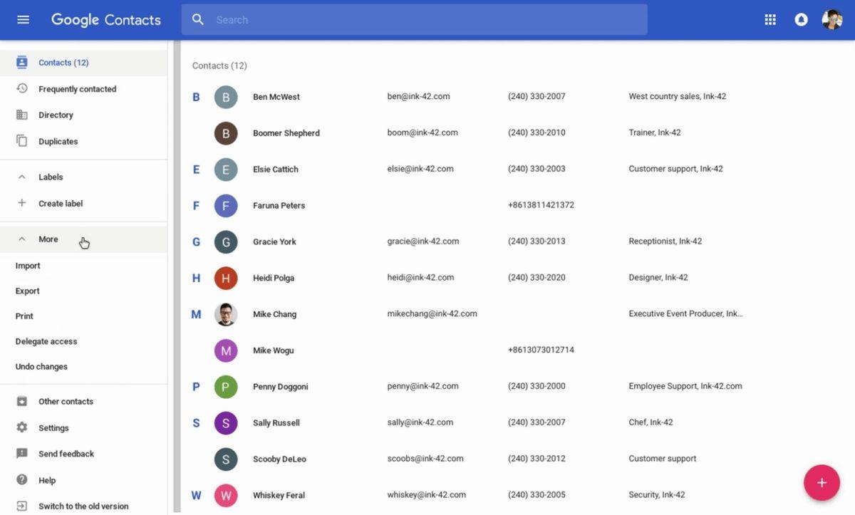Select Import from the More list

tap(28, 266)
